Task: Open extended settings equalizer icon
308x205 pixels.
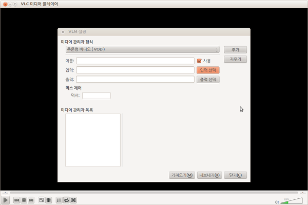Action: (x=49, y=200)
